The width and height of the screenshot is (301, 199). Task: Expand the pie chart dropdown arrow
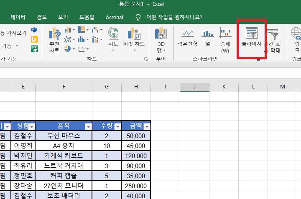coord(74,49)
